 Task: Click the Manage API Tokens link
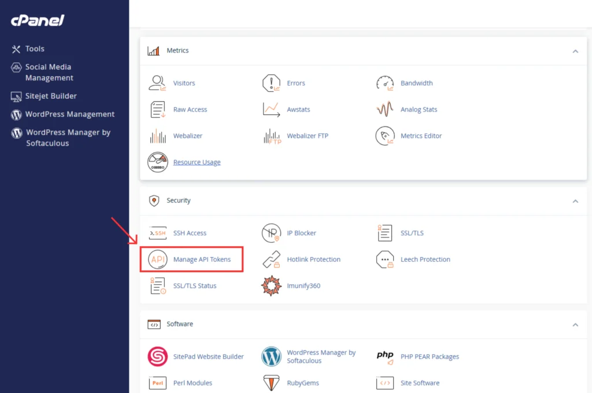[202, 259]
